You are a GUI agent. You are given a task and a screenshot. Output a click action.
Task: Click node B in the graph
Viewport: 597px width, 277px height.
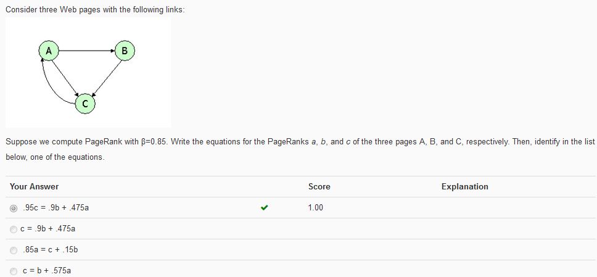[125, 51]
